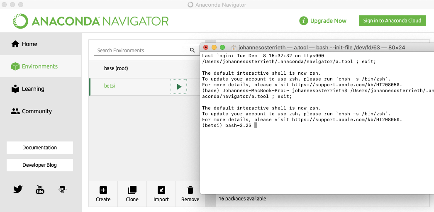Click the home folder icon in Terminal title
This screenshot has height=212, width=434.
point(233,47)
